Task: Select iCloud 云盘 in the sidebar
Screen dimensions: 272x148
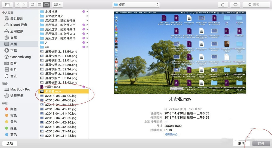Action: (x=18, y=25)
